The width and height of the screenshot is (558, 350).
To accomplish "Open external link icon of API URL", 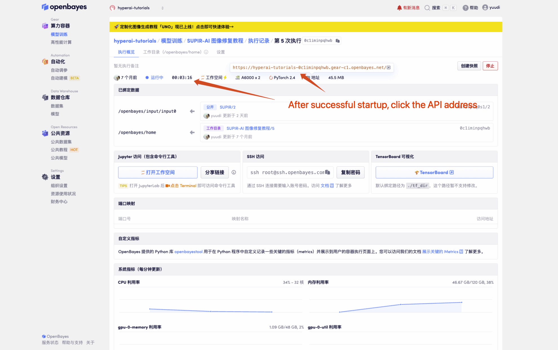I will tap(389, 68).
